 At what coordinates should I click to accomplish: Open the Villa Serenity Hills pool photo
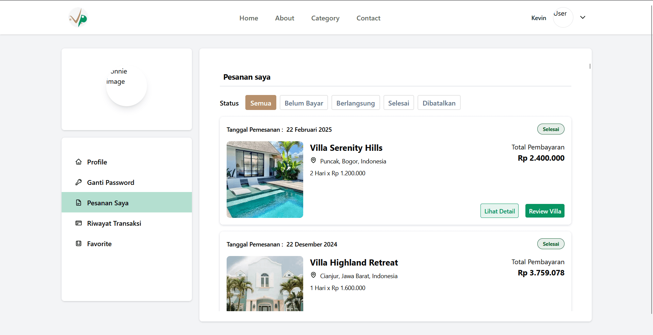[265, 179]
